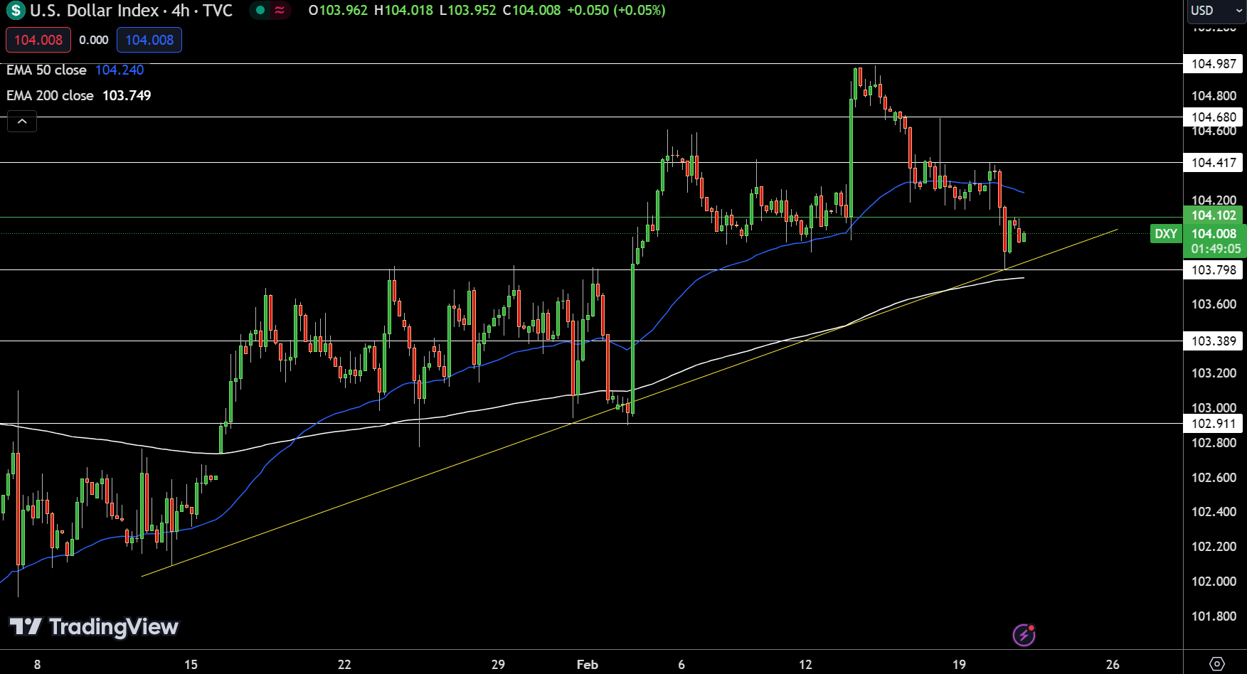Viewport: 1247px width, 674px height.
Task: Click the blue 104.008 buy price button
Action: [149, 40]
